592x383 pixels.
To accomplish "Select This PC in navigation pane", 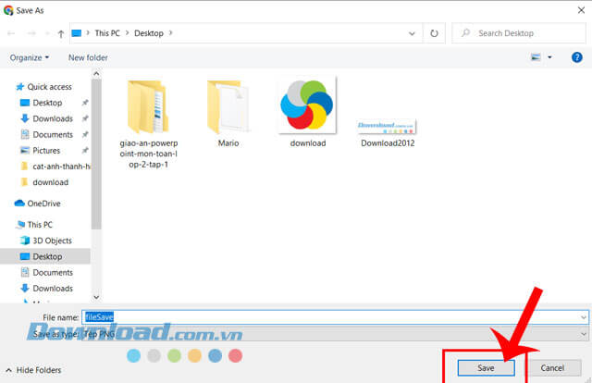I will click(x=40, y=225).
